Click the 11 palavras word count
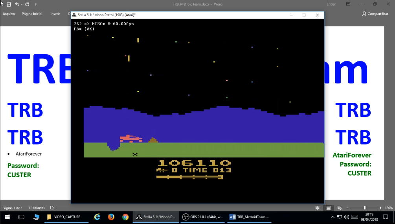The width and height of the screenshot is (395, 224). (x=37, y=208)
